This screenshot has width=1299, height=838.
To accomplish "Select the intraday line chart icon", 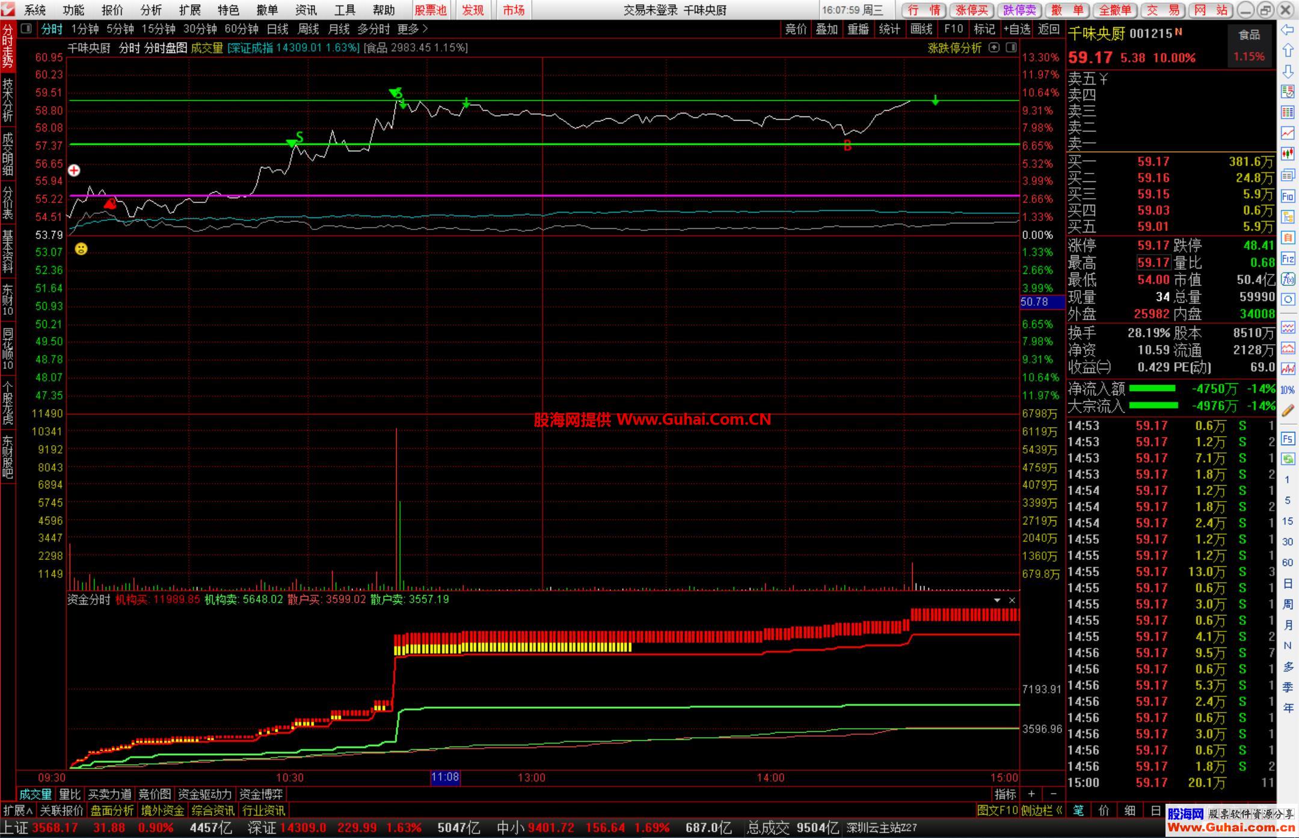I will (x=1288, y=133).
